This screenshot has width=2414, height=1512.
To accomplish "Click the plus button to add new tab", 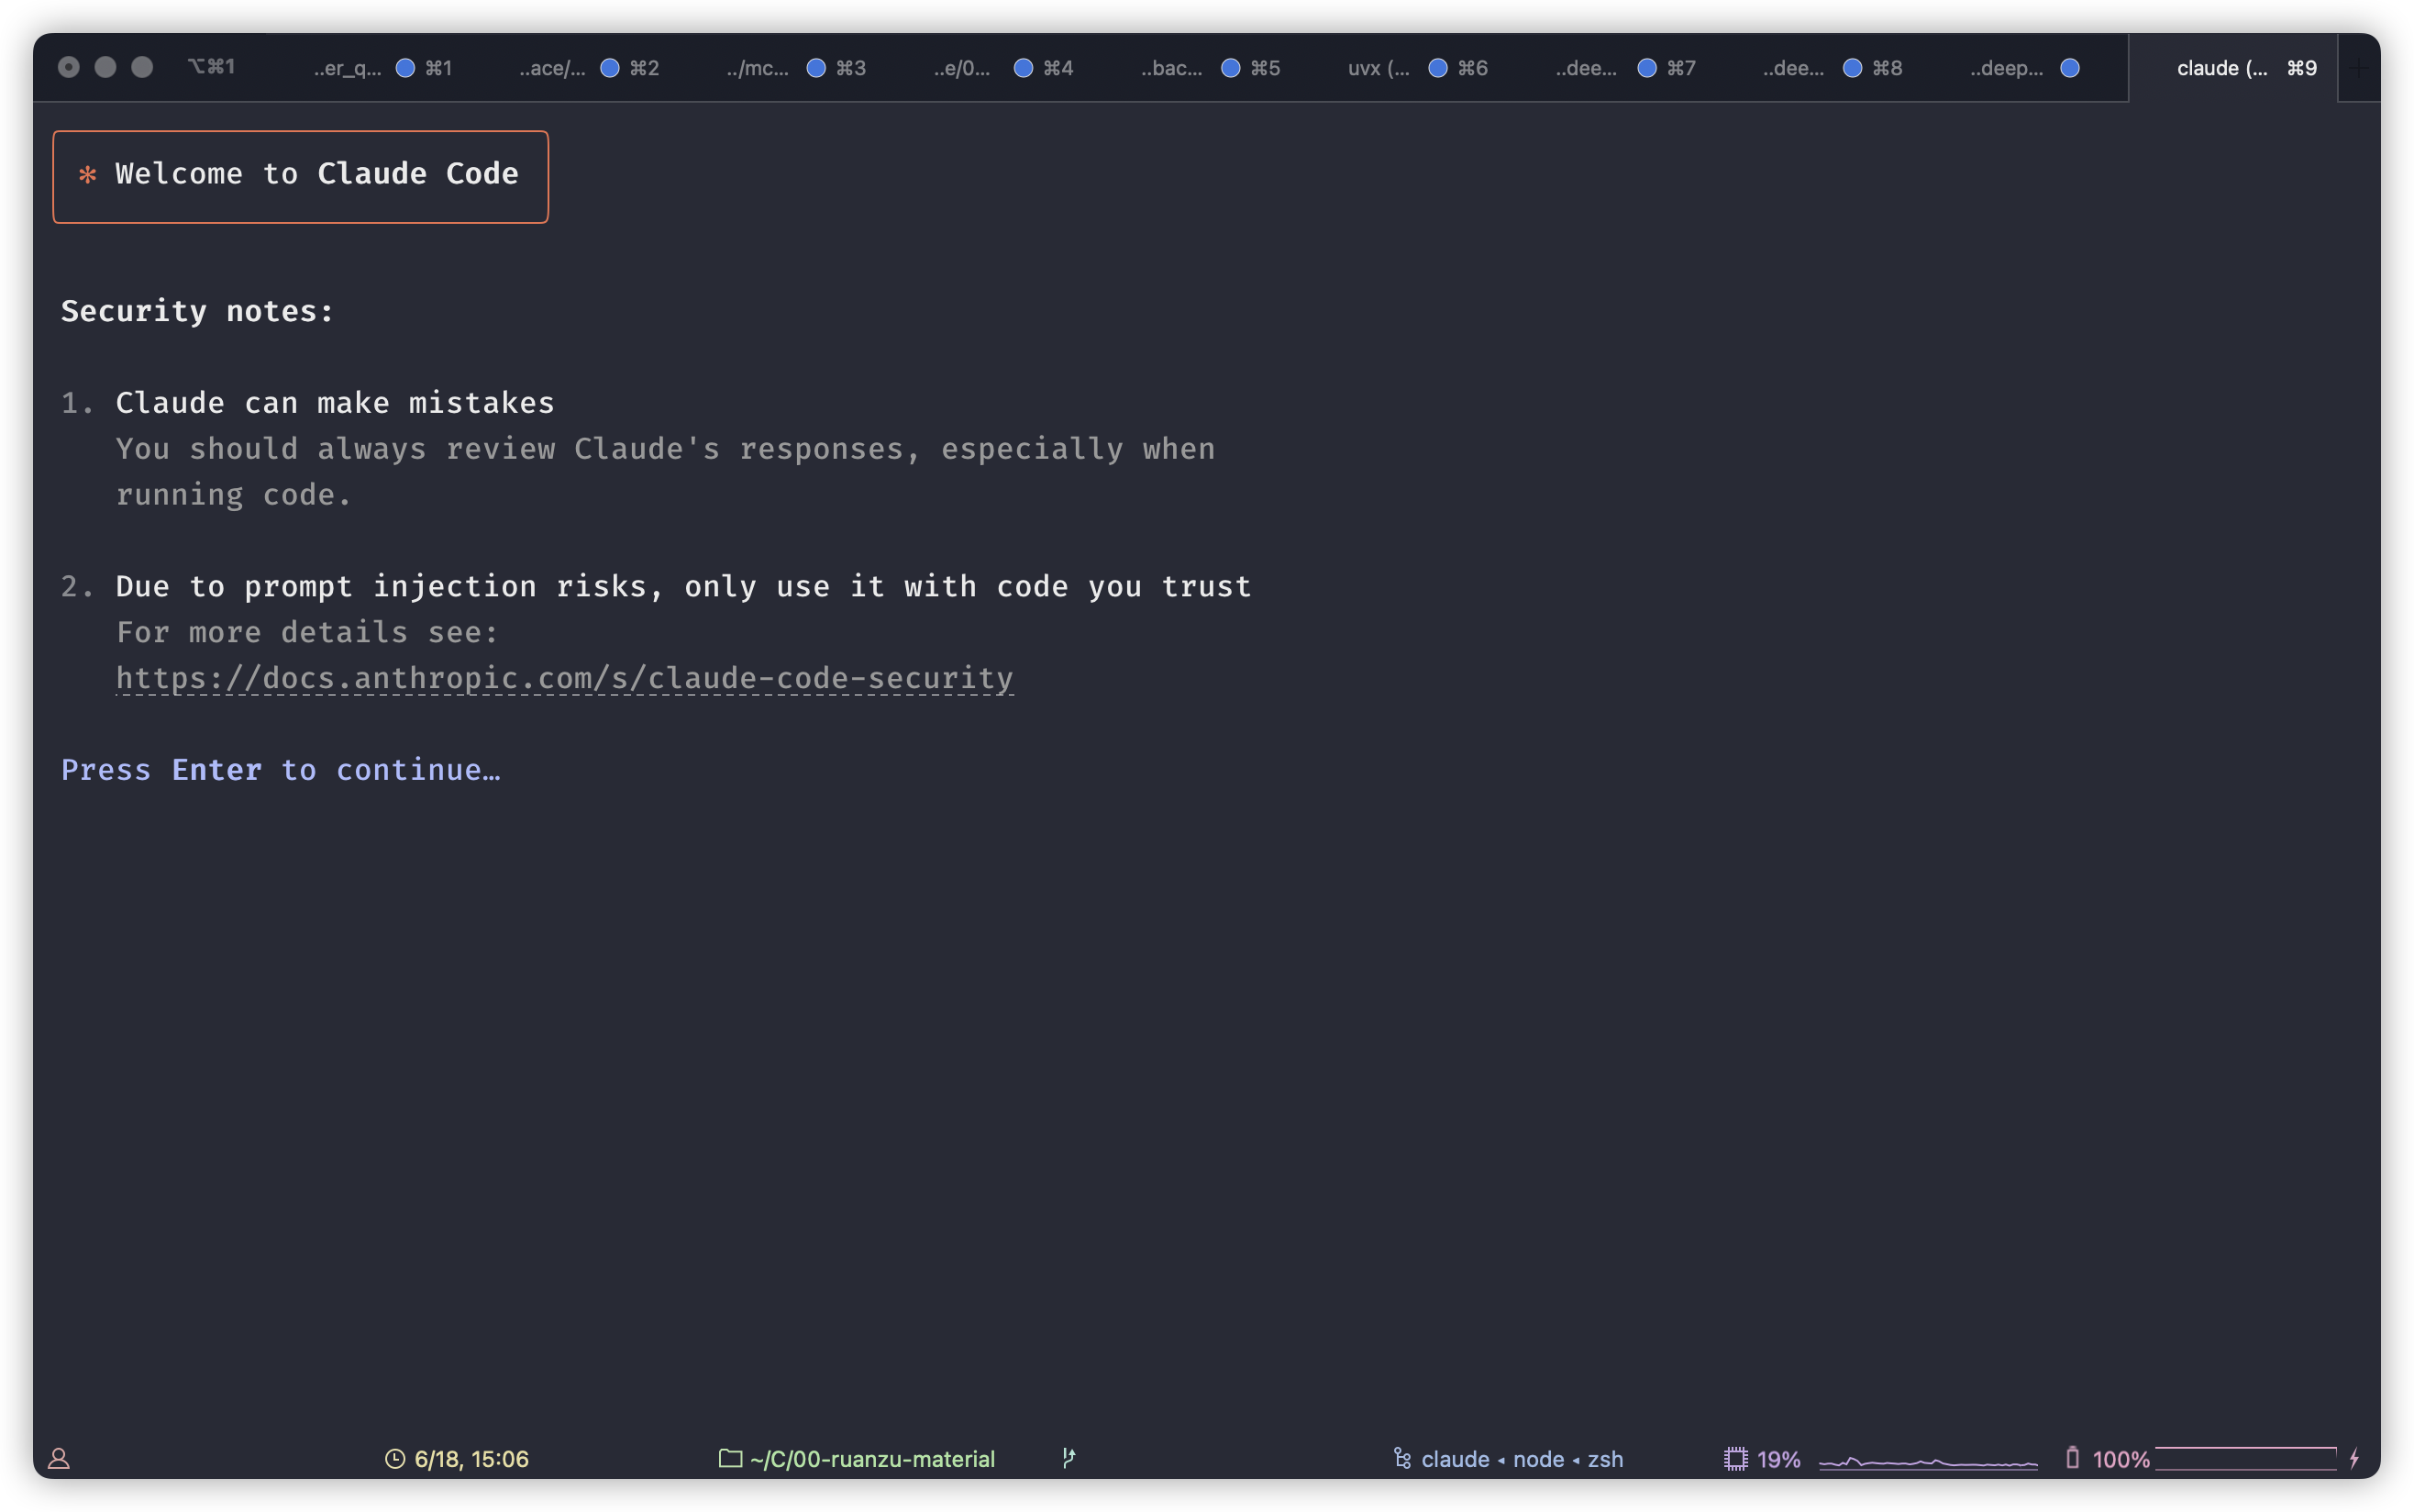I will point(2358,68).
